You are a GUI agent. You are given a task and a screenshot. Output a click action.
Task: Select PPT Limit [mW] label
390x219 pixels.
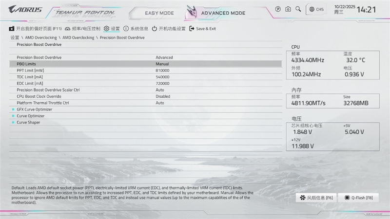(30, 71)
